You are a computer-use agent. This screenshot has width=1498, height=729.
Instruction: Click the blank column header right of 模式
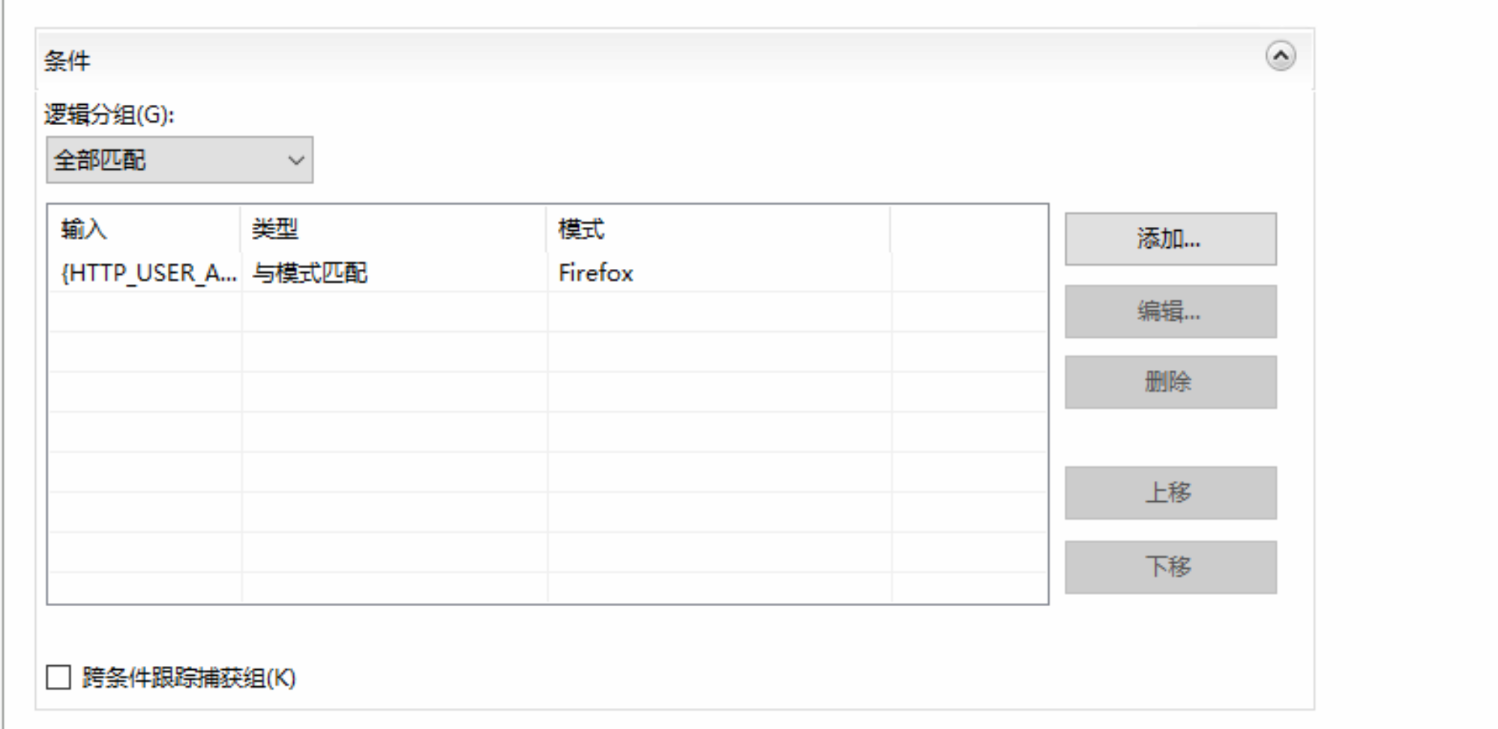pos(967,229)
